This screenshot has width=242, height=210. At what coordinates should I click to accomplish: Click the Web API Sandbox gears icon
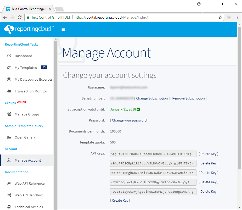pyautogui.click(x=9, y=195)
